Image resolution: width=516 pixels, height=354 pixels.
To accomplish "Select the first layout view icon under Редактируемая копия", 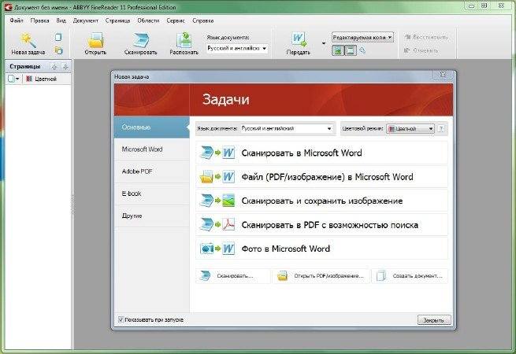I will pyautogui.click(x=338, y=50).
